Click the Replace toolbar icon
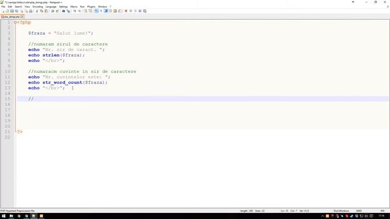The image size is (390, 219). click(x=68, y=11)
